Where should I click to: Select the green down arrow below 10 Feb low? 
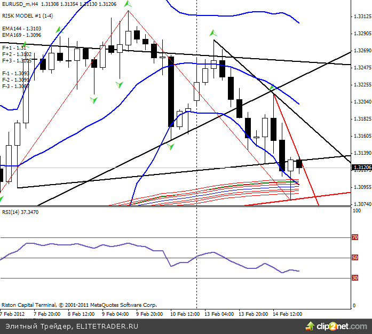point(171,146)
